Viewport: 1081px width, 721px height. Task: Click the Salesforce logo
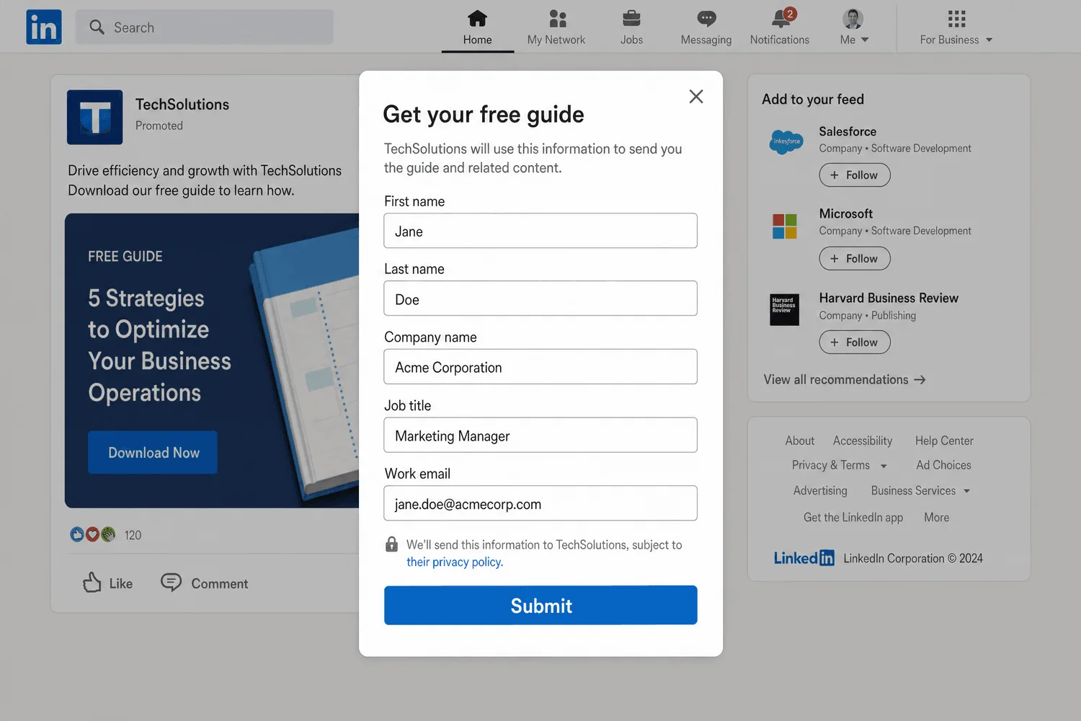pos(786,141)
